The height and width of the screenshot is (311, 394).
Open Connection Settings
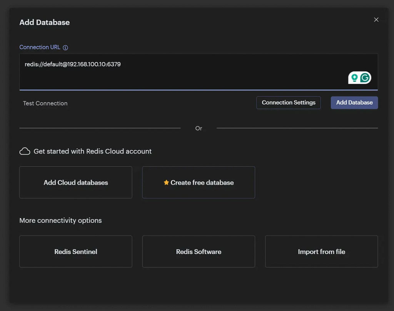tap(289, 103)
